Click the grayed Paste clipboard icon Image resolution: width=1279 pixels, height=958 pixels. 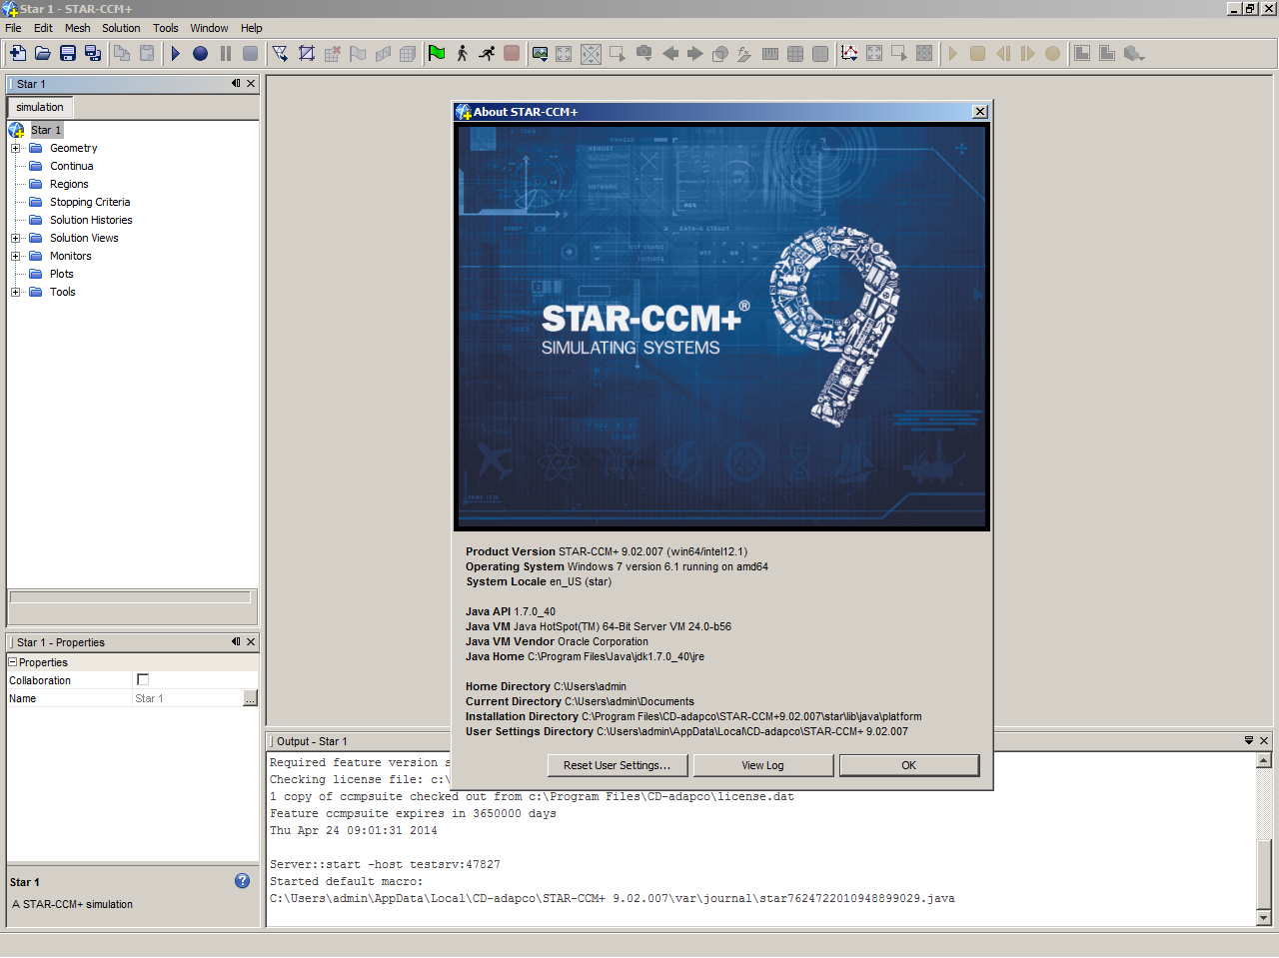pyautogui.click(x=147, y=53)
